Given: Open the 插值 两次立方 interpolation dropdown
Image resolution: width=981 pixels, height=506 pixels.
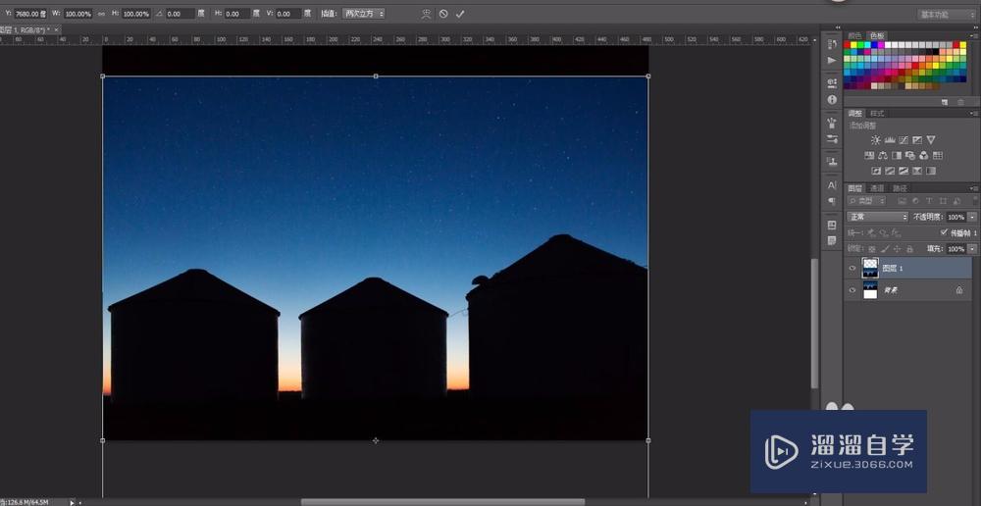Looking at the screenshot, I should tap(364, 14).
